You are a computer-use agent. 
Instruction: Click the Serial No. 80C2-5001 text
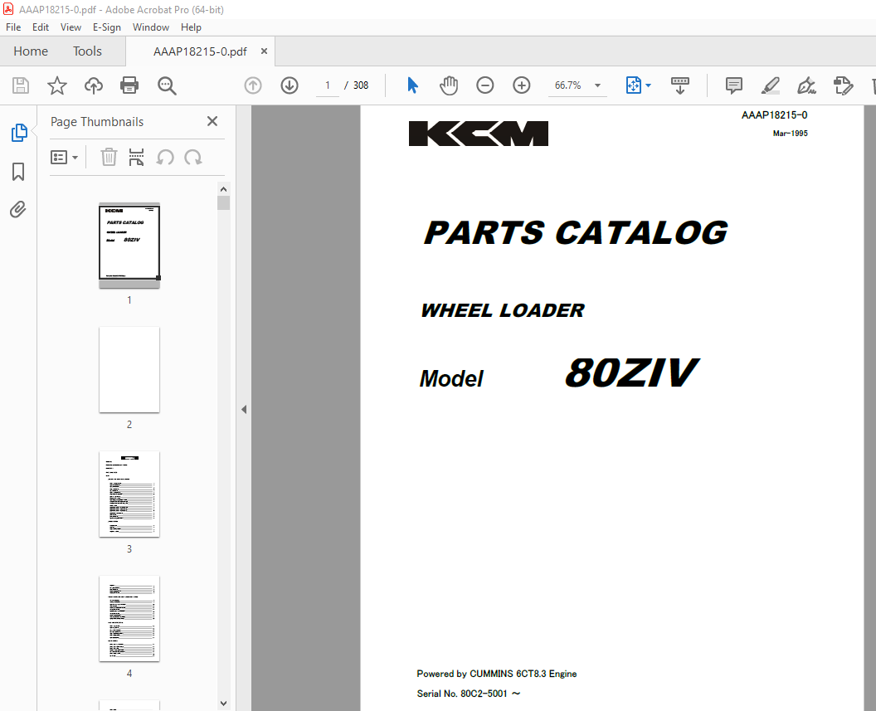(x=468, y=694)
